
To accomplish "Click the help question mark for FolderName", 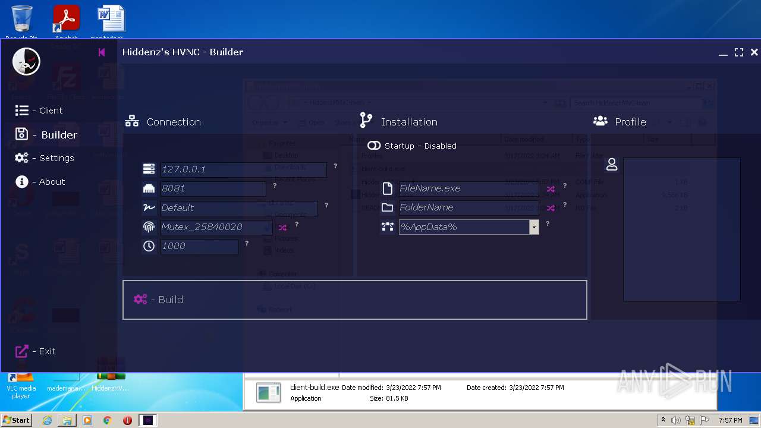I will 565,205.
